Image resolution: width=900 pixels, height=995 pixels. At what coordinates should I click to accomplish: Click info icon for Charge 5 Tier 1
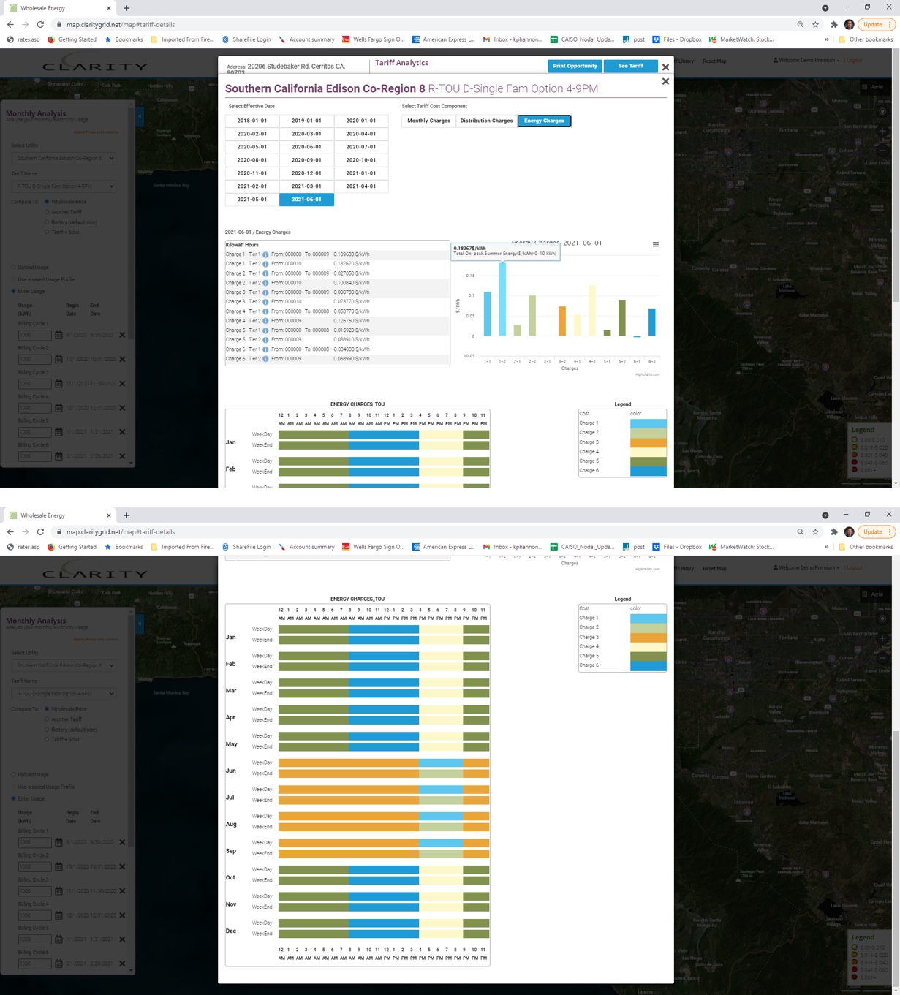coord(265,330)
